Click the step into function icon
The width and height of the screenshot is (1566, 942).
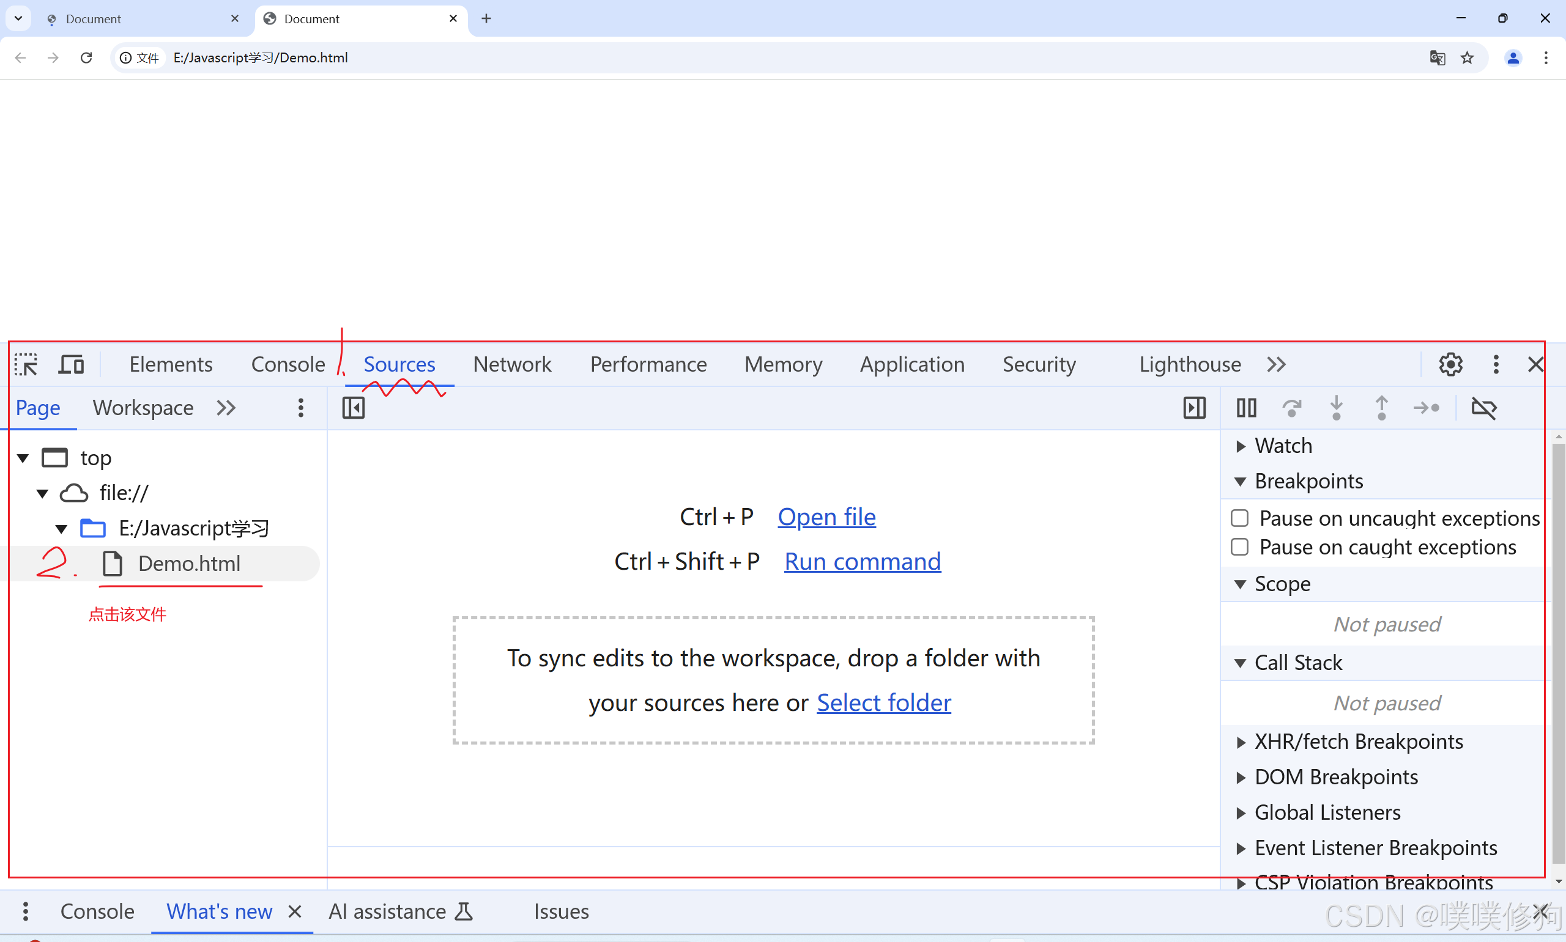[x=1336, y=408]
